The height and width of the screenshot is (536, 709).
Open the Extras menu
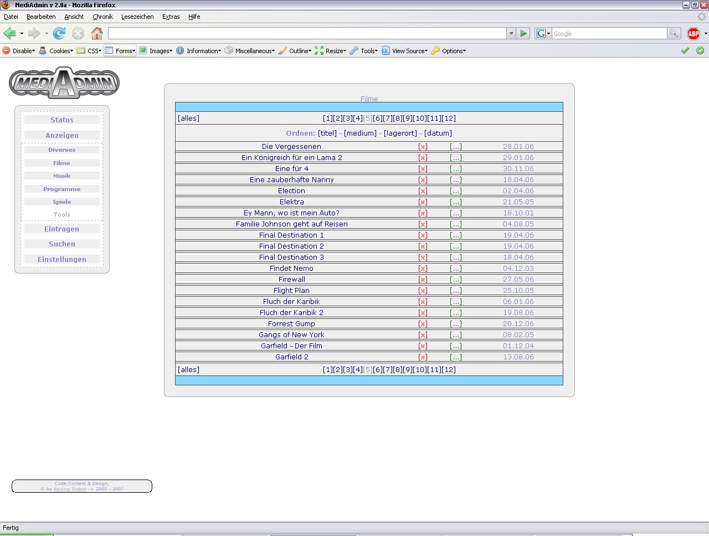171,17
